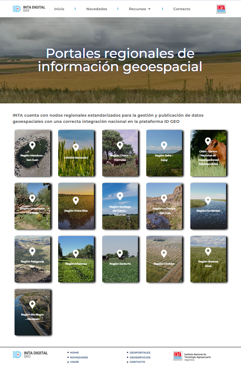
Task: Click the pin icon on Región Buenos Aires card
Action: (208, 251)
